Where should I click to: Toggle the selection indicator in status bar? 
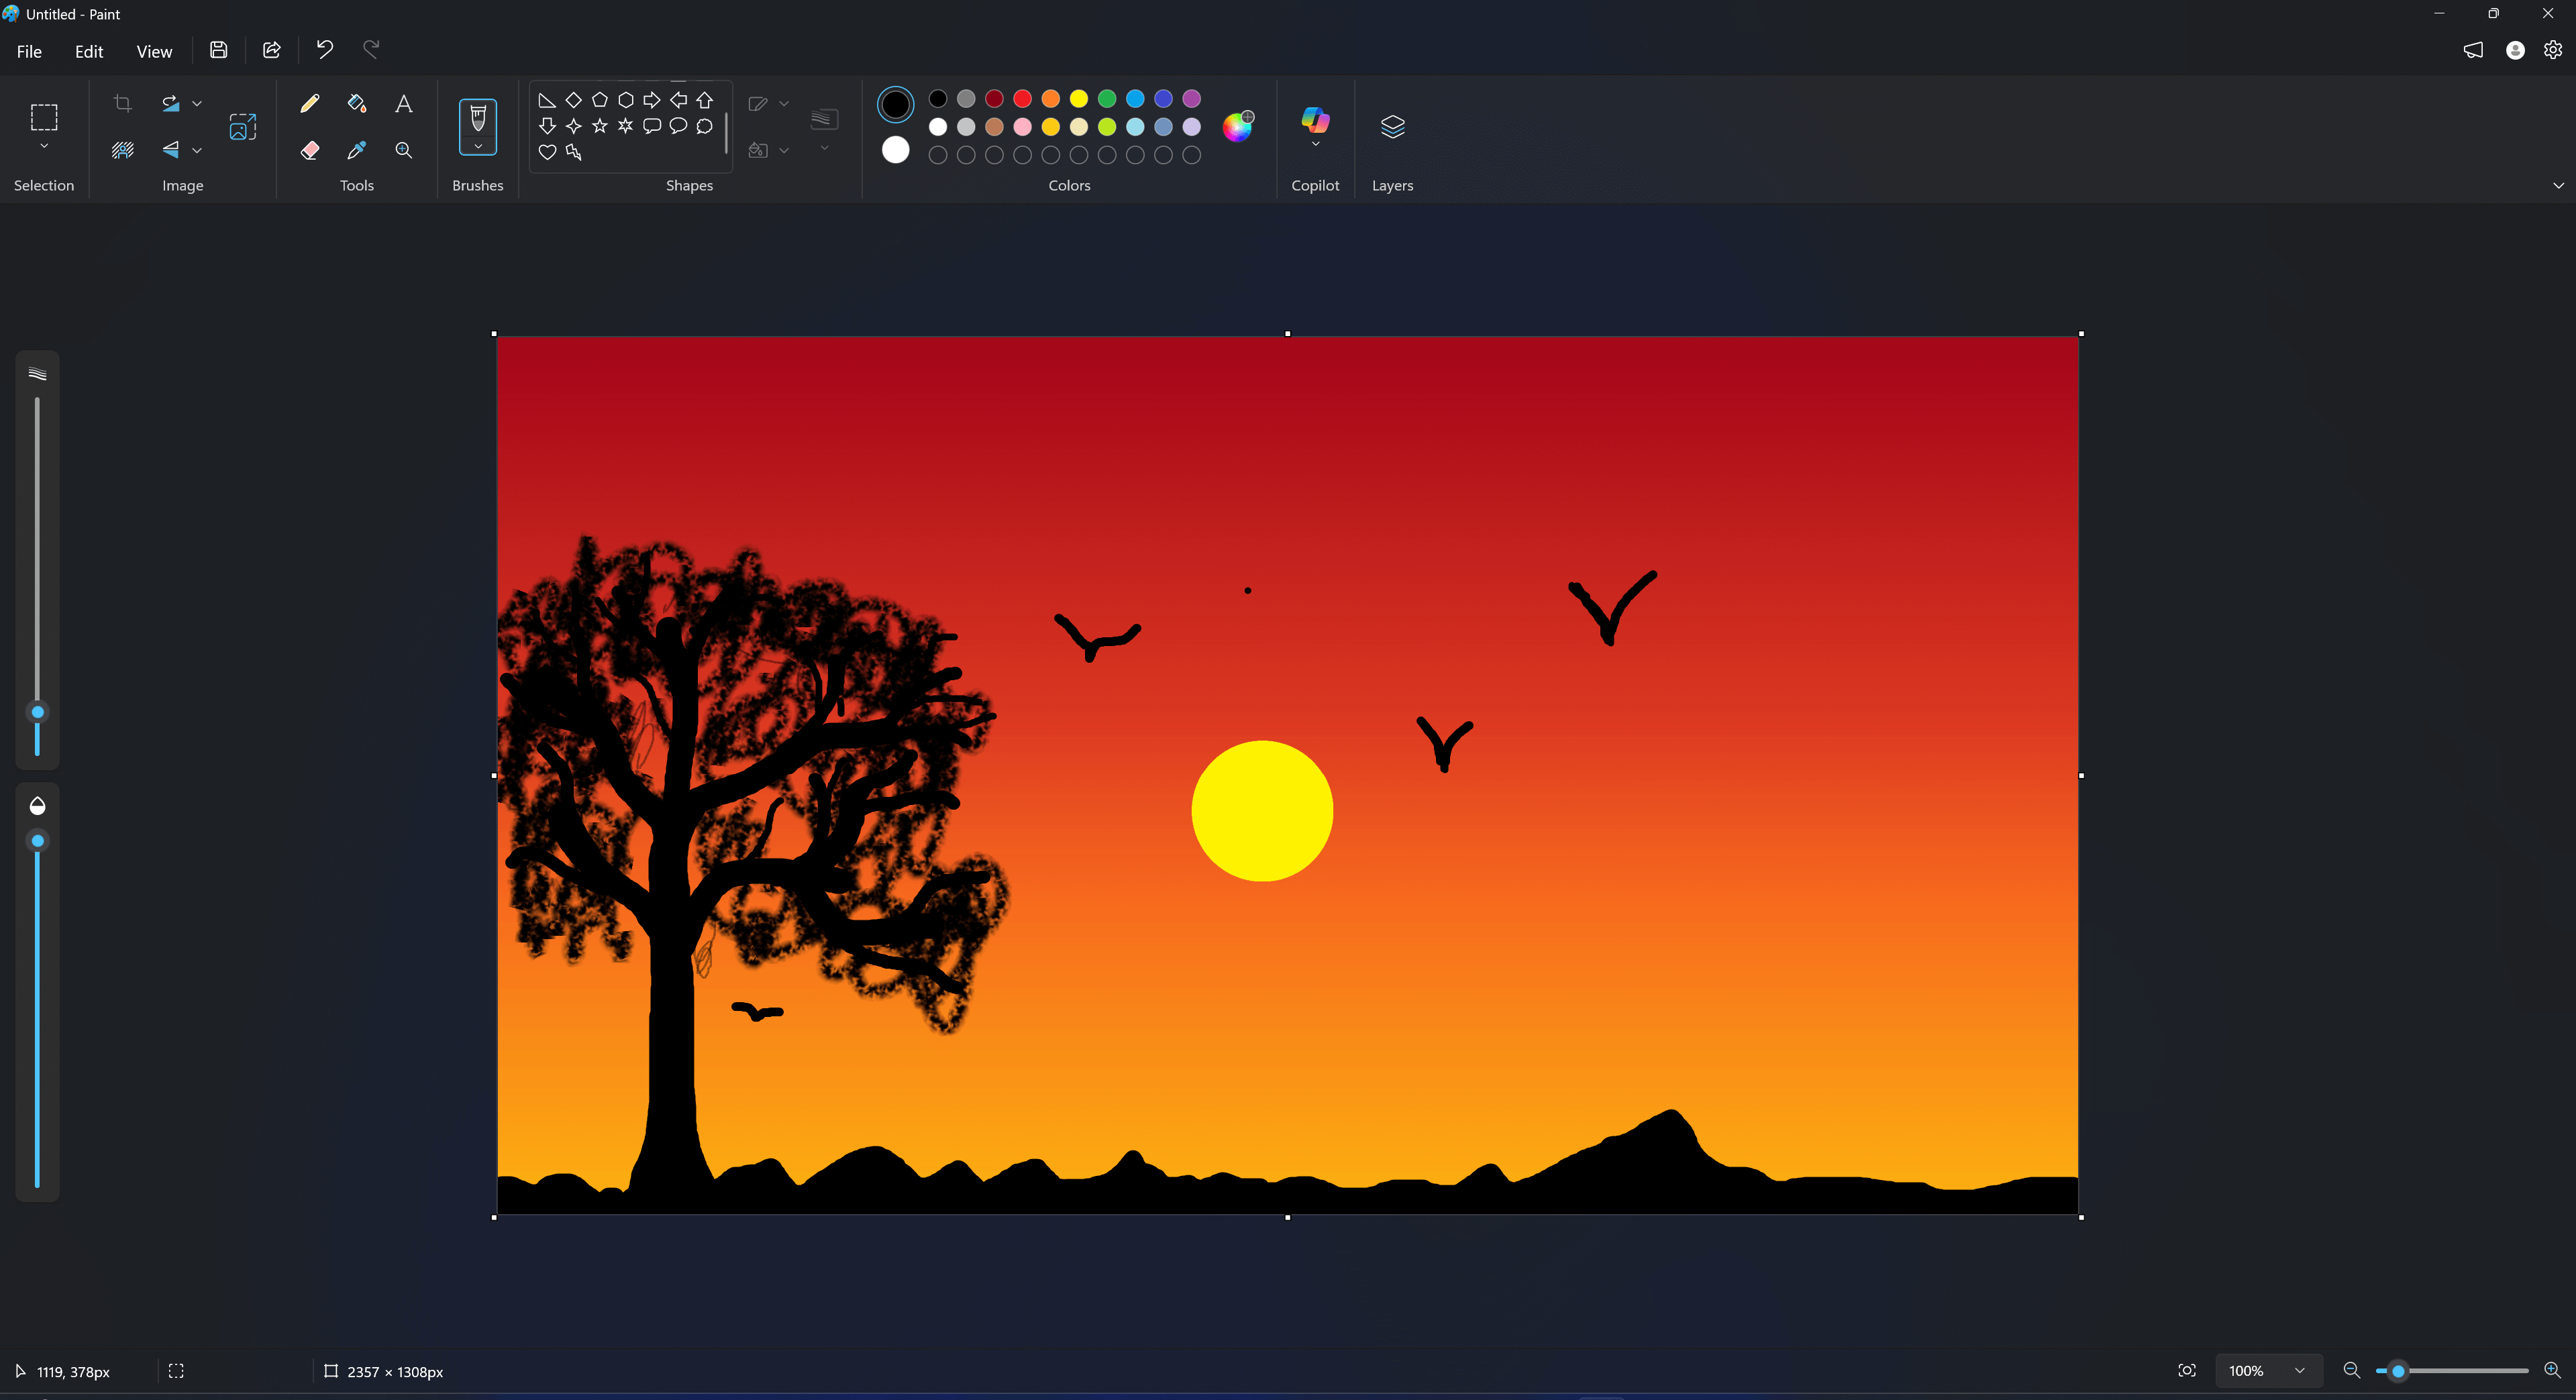click(x=176, y=1371)
